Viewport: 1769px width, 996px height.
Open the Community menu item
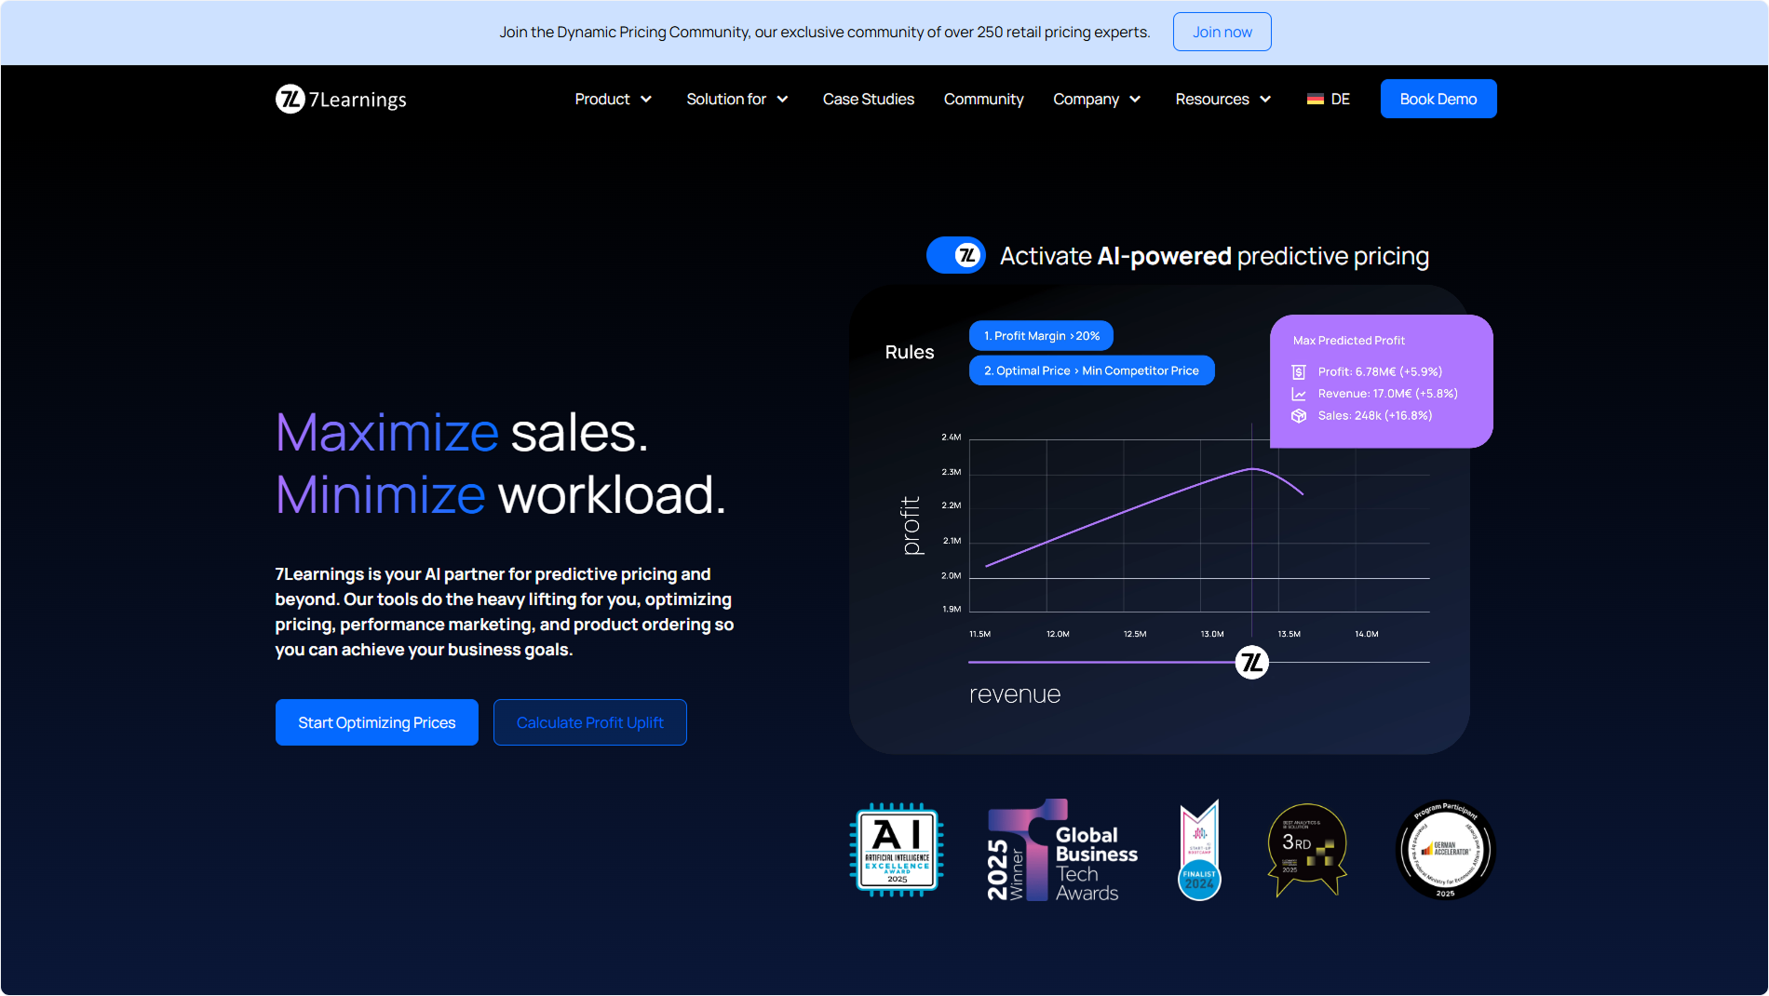983,99
